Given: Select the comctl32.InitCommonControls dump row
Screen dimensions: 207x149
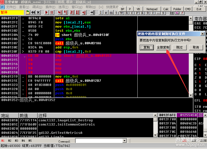Looking at the screenshot, I should [x=77, y=124].
